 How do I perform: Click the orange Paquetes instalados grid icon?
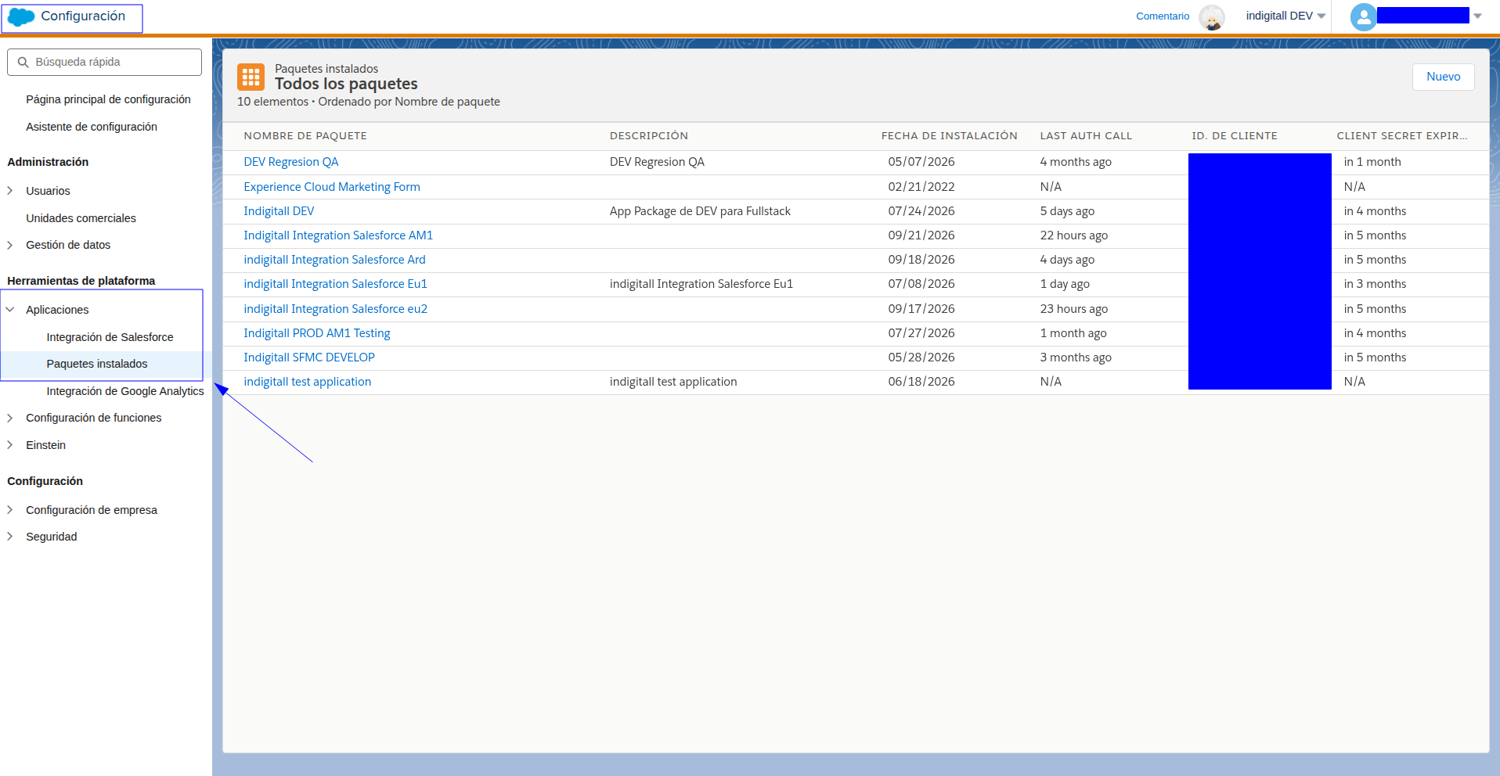(251, 77)
